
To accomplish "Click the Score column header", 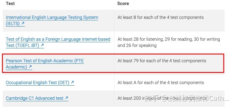I will pyautogui.click(x=123, y=4).
